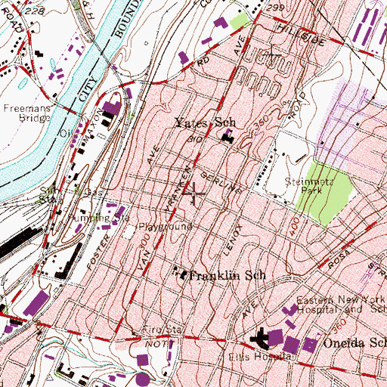Click the white playground square symbol
Viewport: 387px width, 387px height.
point(128,232)
